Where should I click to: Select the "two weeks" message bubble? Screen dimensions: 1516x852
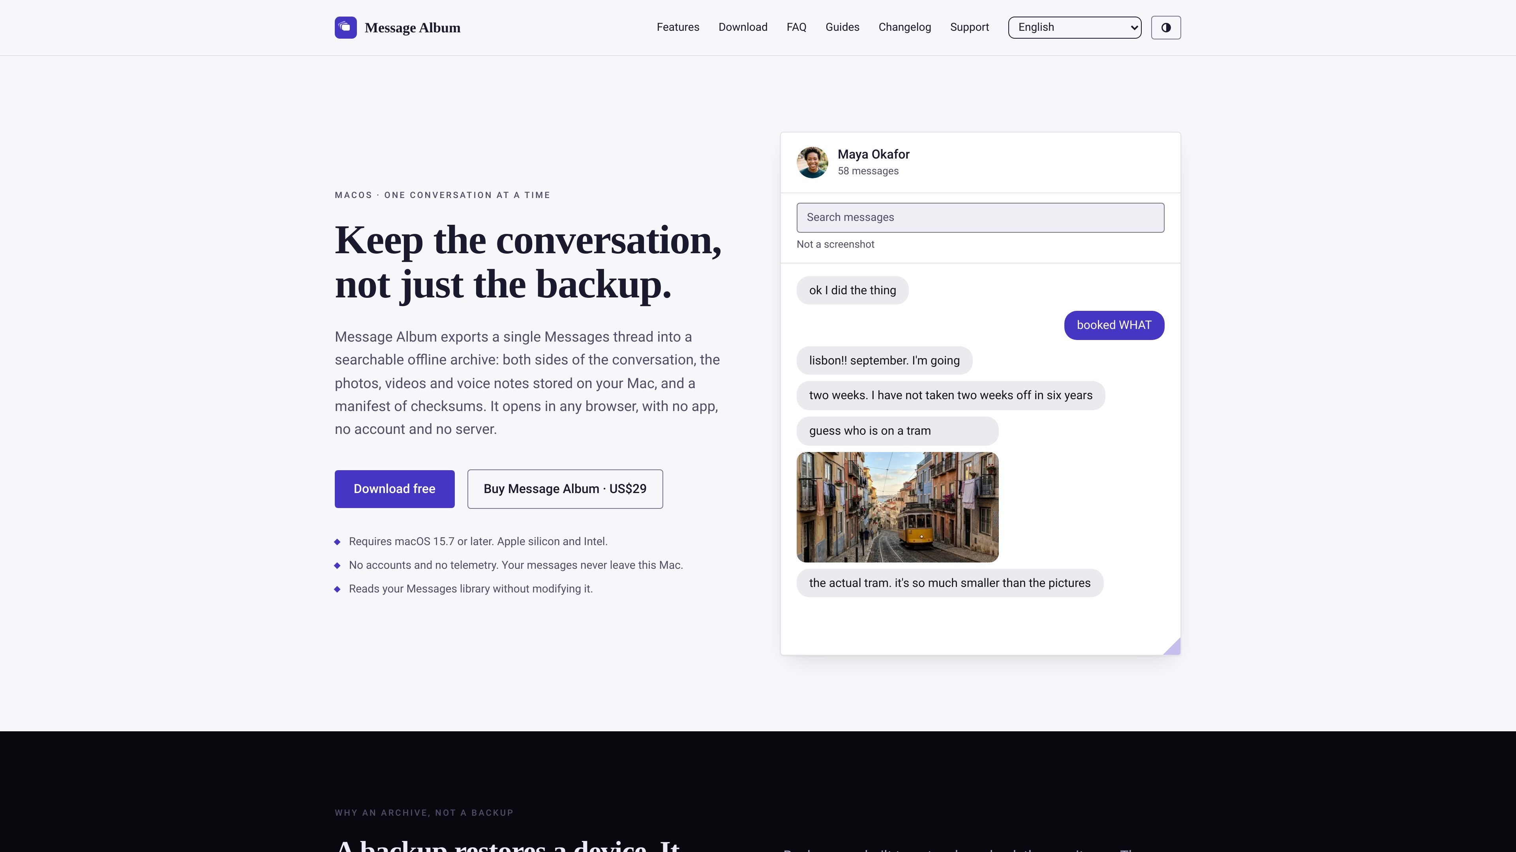[x=950, y=396]
